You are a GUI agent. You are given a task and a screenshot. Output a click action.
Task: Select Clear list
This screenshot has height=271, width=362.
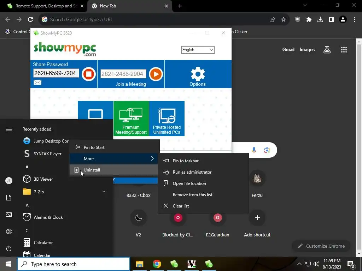coord(203,206)
